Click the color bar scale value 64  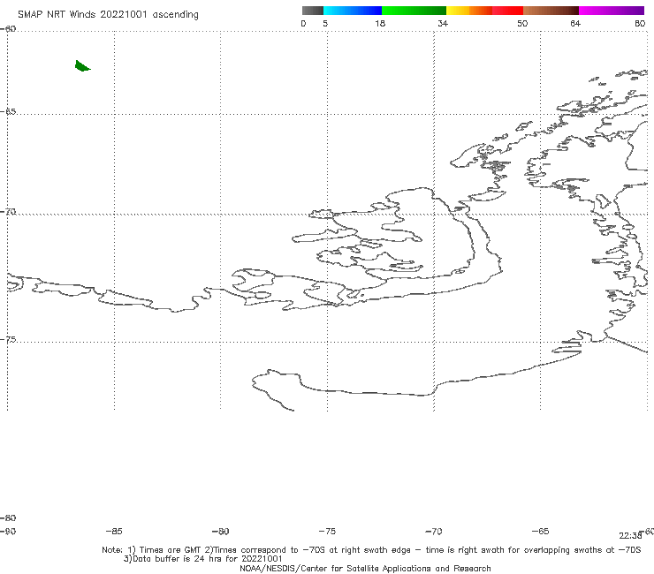pyautogui.click(x=575, y=23)
